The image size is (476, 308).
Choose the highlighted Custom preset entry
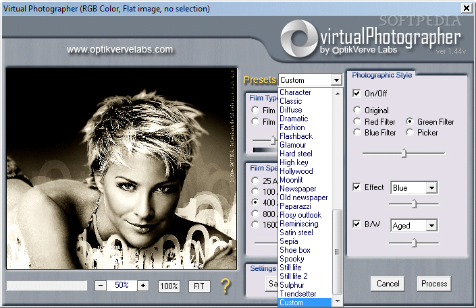coord(305,303)
